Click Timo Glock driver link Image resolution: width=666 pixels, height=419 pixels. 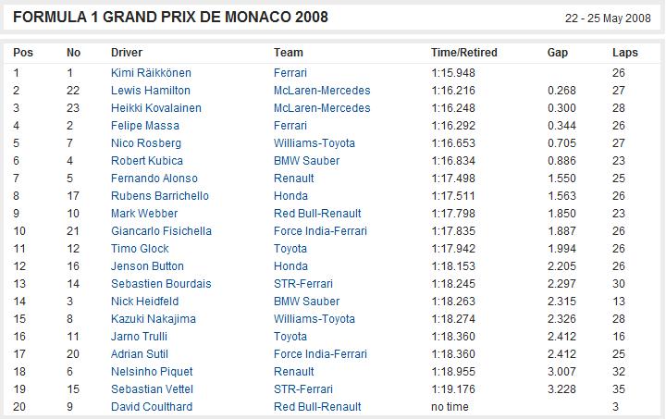[140, 248]
